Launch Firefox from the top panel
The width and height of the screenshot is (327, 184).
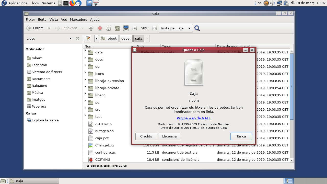tap(72, 3)
